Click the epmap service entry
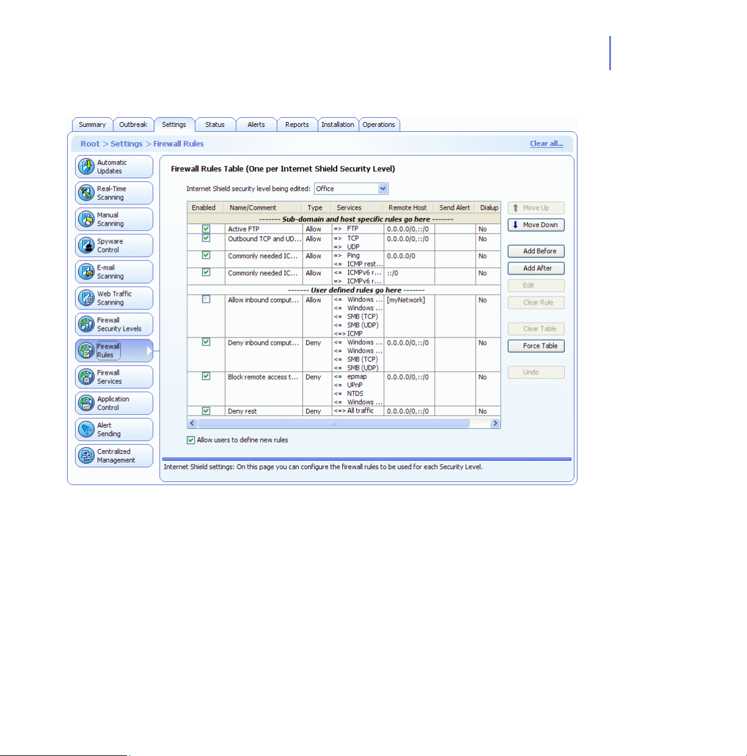Screen dimensions: 747x756 click(x=357, y=376)
